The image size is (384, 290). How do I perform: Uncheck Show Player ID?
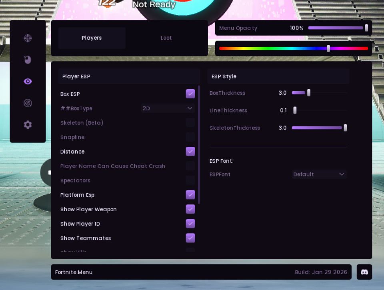[190, 224]
